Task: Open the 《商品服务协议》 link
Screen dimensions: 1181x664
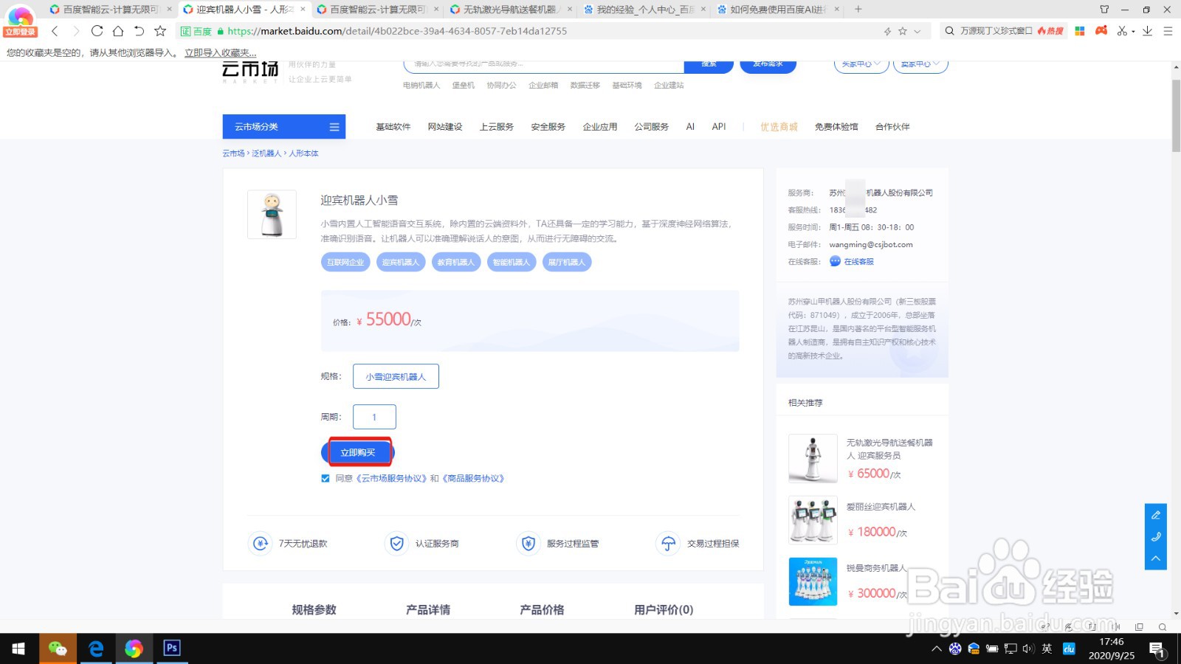Action: 474,478
